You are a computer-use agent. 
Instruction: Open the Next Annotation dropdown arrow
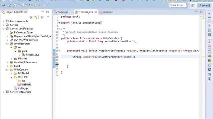pyautogui.click(x=19, y=5)
